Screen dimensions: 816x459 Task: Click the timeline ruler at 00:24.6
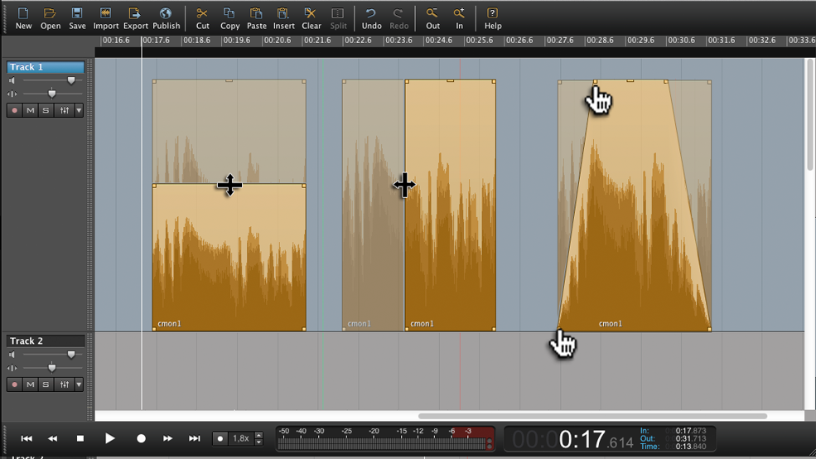click(438, 41)
